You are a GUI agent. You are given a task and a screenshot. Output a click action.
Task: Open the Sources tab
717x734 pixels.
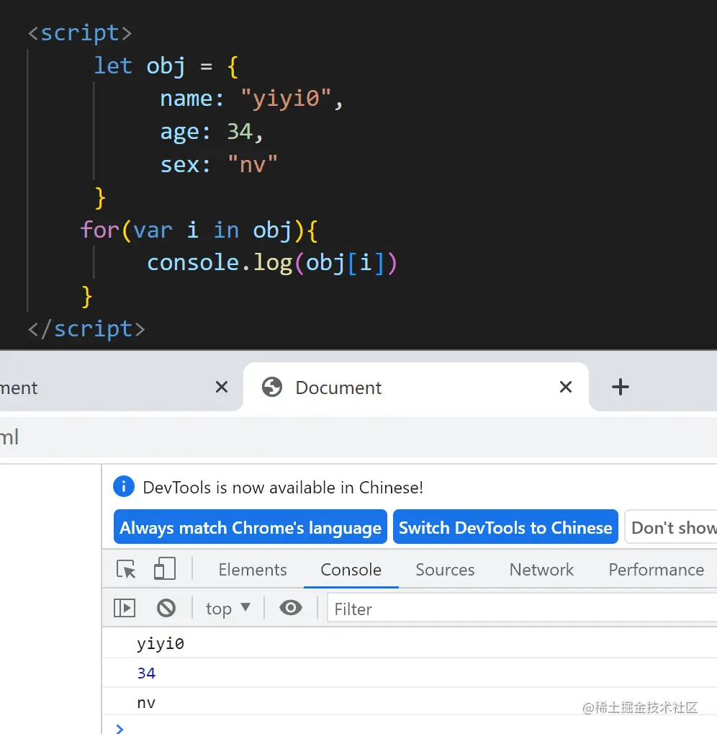click(445, 570)
